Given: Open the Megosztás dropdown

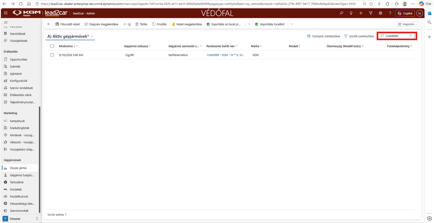Looking at the screenshot, I should click(x=407, y=24).
